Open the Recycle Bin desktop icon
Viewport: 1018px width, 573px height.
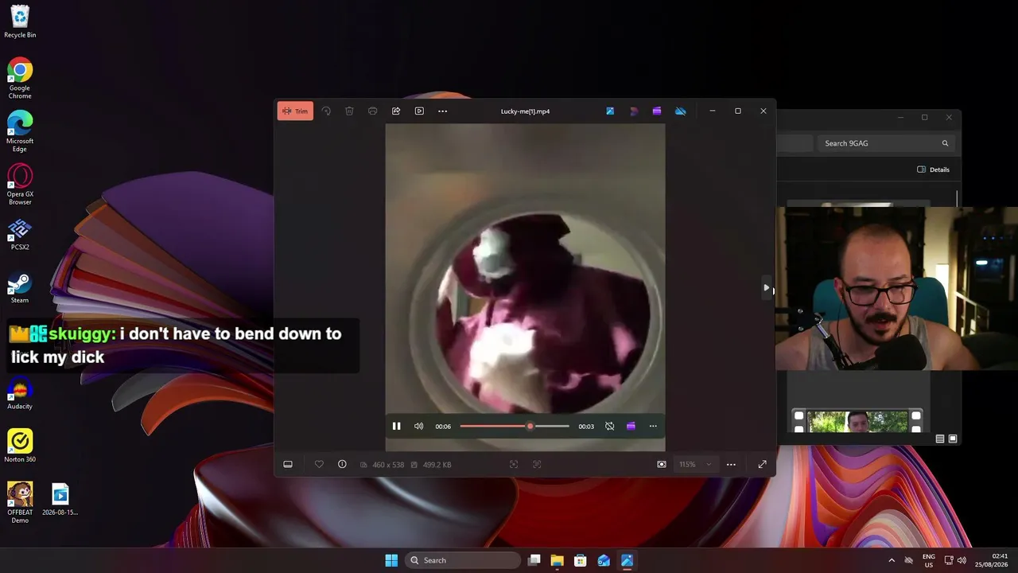(20, 21)
